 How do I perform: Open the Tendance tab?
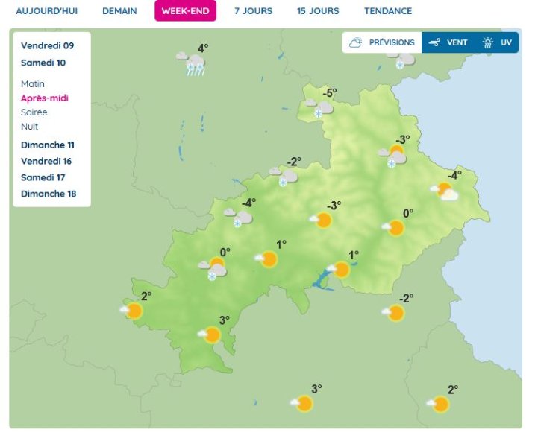(388, 11)
